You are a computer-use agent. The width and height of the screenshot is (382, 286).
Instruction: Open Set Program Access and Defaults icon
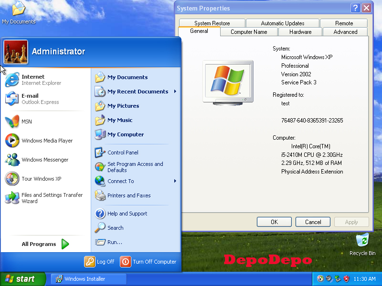pos(100,167)
